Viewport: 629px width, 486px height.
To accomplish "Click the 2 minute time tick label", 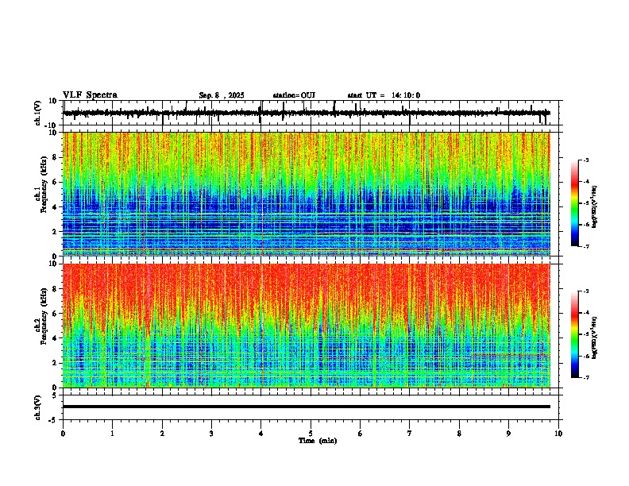I will point(162,434).
